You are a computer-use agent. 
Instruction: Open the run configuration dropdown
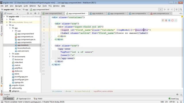pyautogui.click(x=160, y=9)
